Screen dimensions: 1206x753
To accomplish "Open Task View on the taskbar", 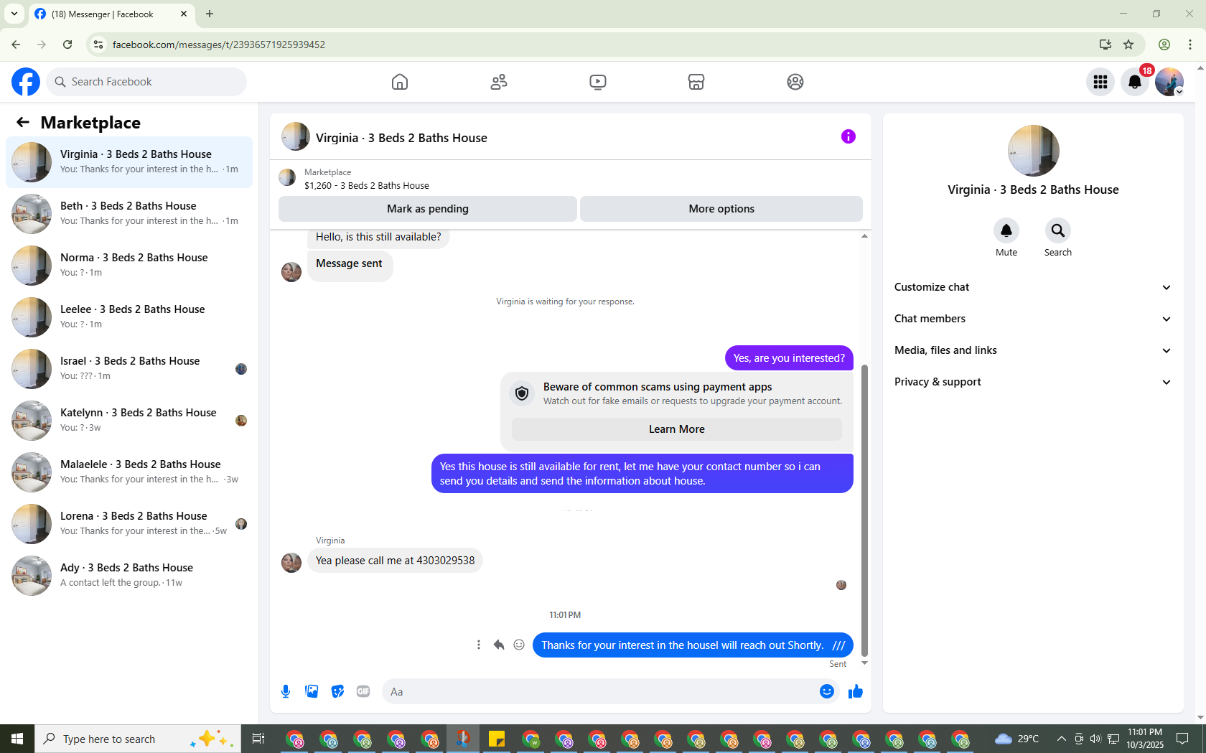I will pyautogui.click(x=258, y=739).
